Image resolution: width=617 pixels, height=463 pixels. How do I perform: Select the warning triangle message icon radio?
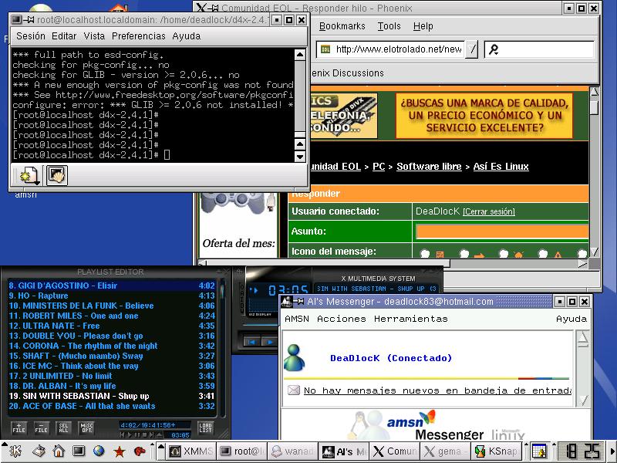(542, 253)
